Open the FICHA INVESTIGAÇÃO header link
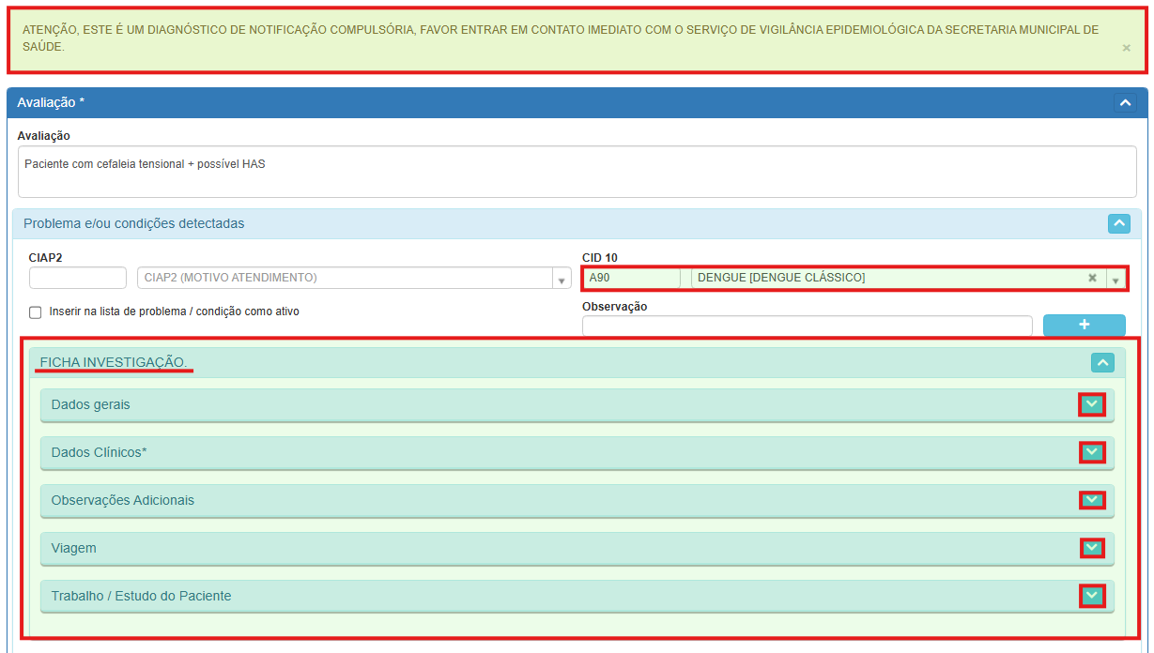 (113, 362)
